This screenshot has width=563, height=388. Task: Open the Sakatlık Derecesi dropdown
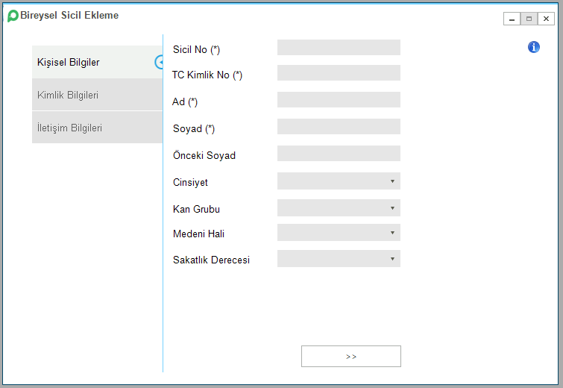tap(339, 259)
